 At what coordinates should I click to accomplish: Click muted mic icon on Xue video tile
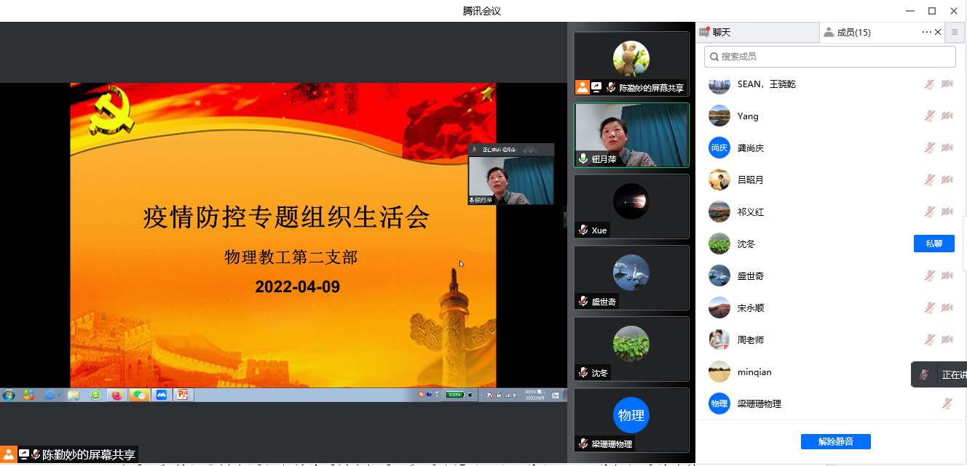coord(583,230)
